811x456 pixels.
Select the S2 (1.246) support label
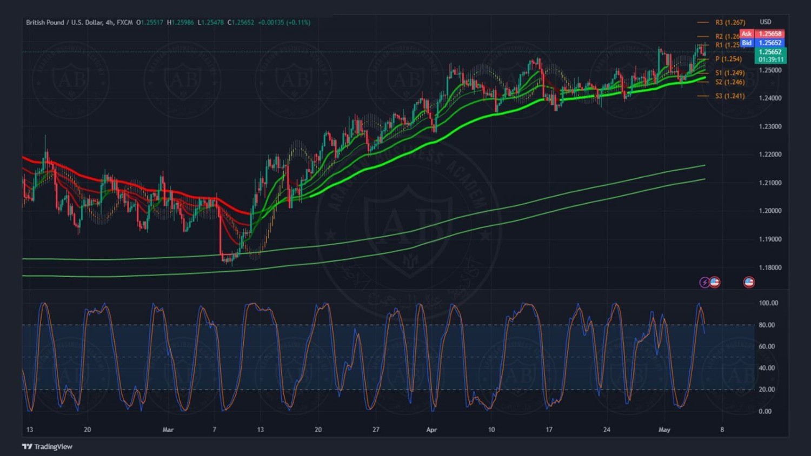point(730,82)
